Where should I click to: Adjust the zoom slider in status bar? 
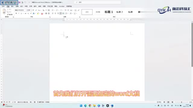point(182,102)
